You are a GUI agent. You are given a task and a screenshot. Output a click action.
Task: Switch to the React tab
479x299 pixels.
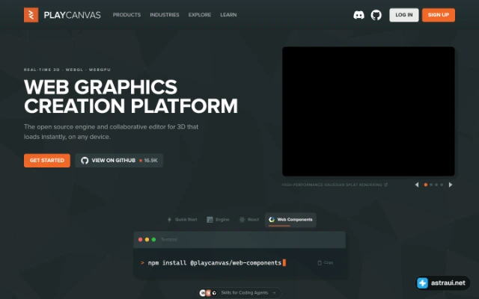(x=249, y=220)
